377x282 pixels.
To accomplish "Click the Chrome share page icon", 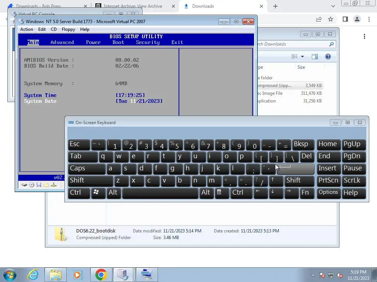I will [x=319, y=19].
